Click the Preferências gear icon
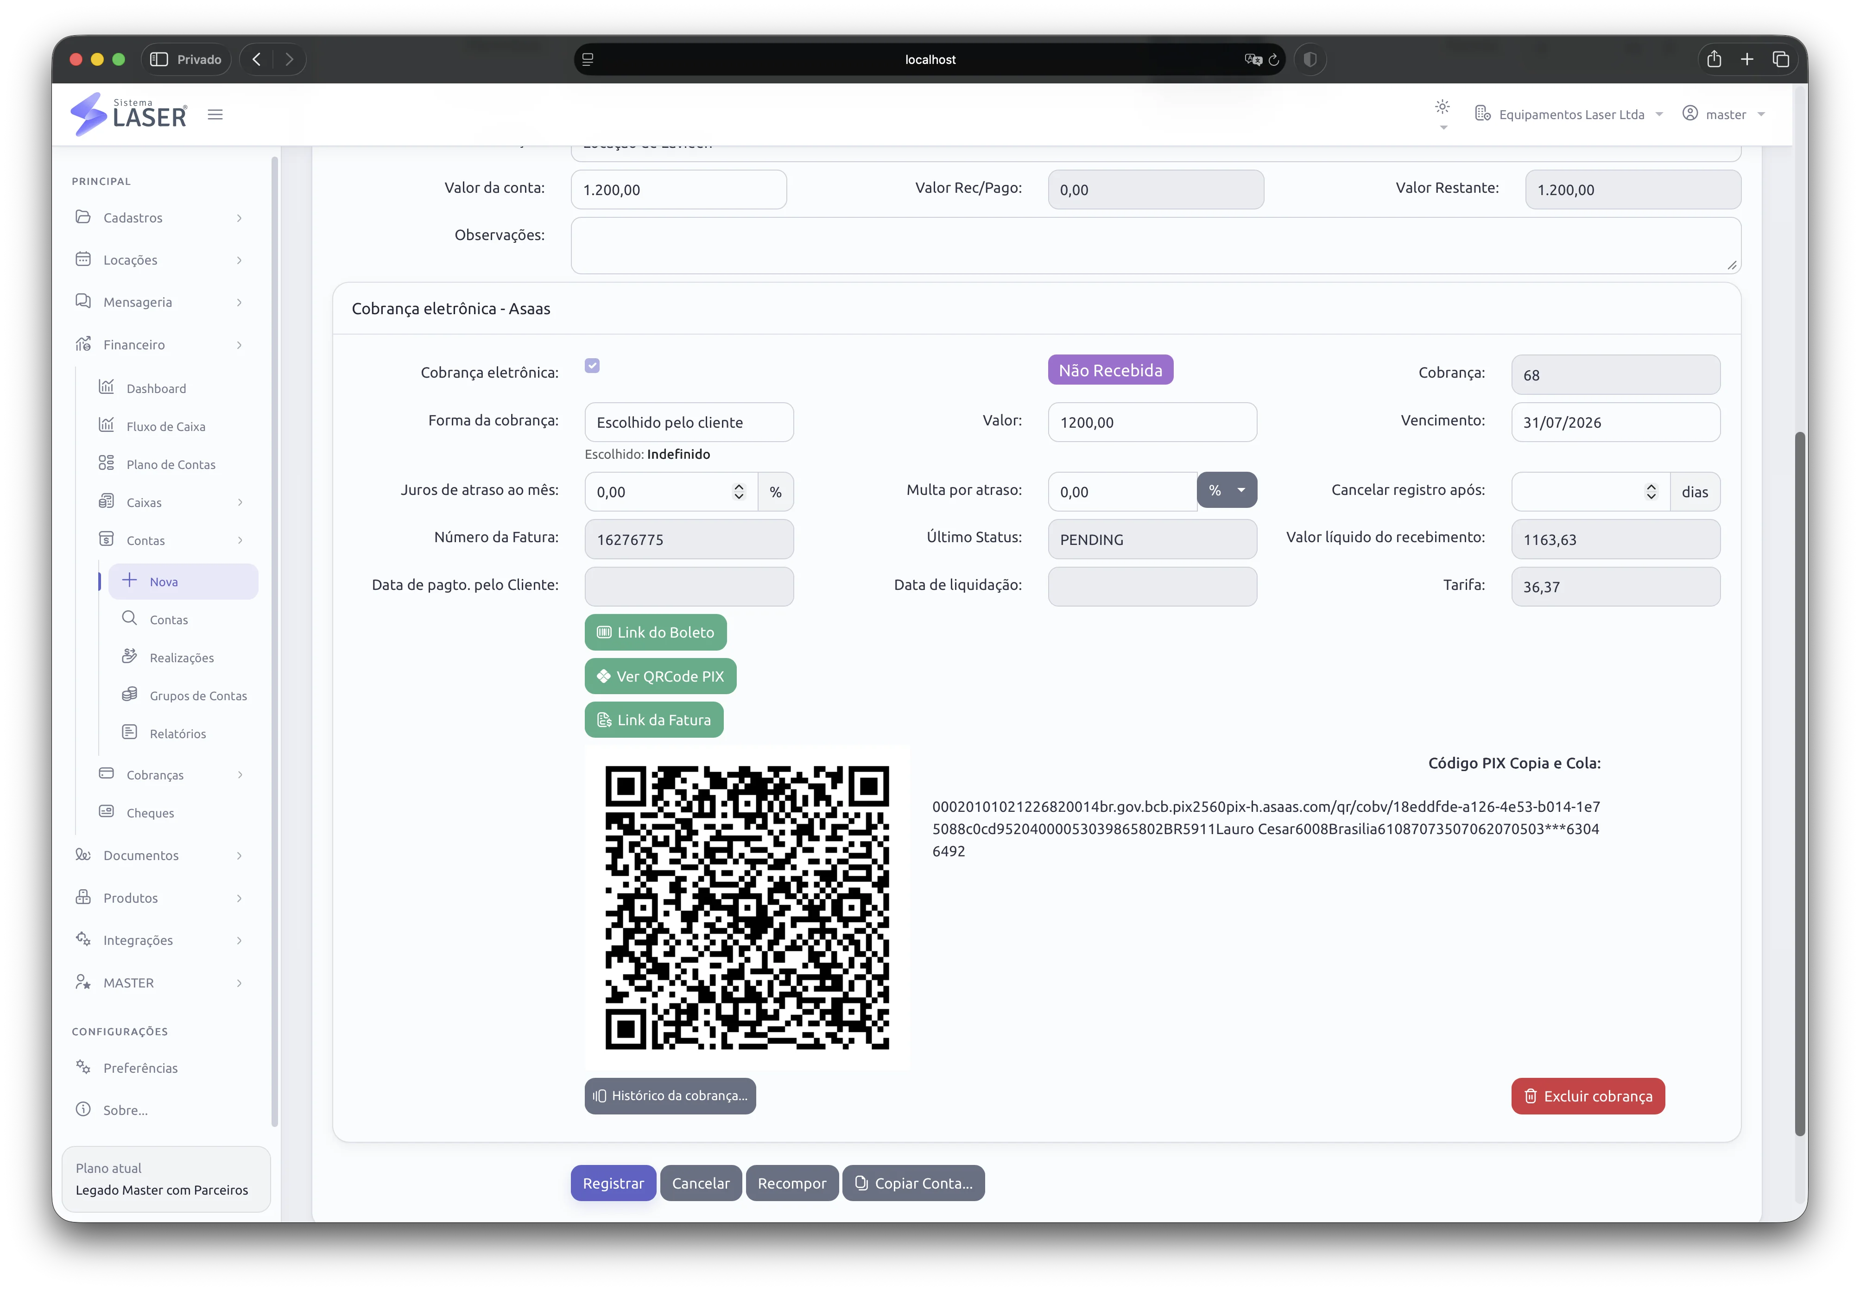The height and width of the screenshot is (1291, 1860). [x=83, y=1066]
